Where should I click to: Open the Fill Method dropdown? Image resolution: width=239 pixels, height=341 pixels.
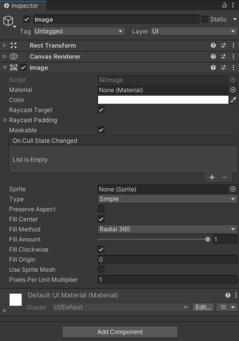[x=167, y=229]
